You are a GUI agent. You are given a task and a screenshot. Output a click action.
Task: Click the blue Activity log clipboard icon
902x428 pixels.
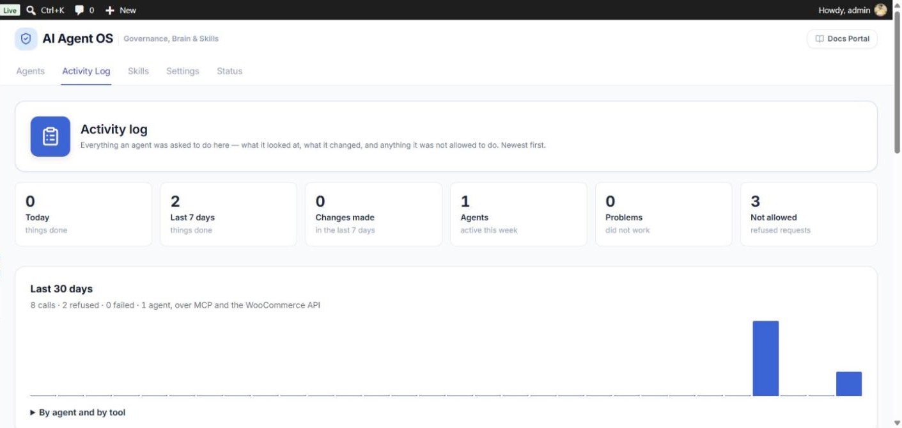[x=51, y=136]
